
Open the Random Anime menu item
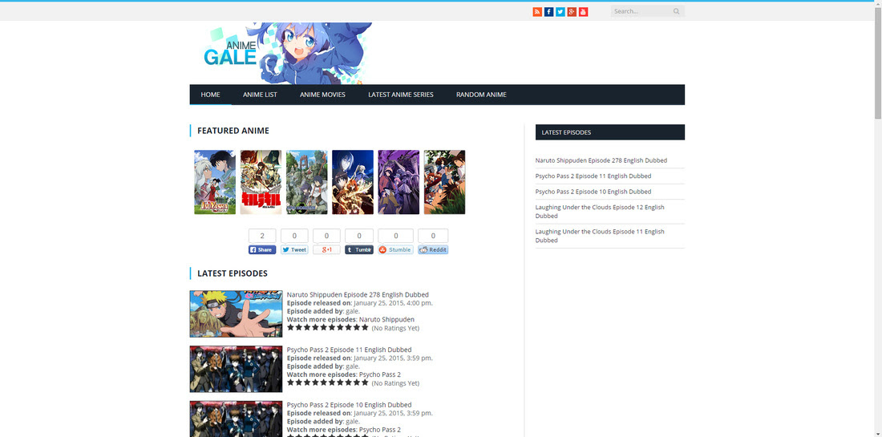pos(481,95)
